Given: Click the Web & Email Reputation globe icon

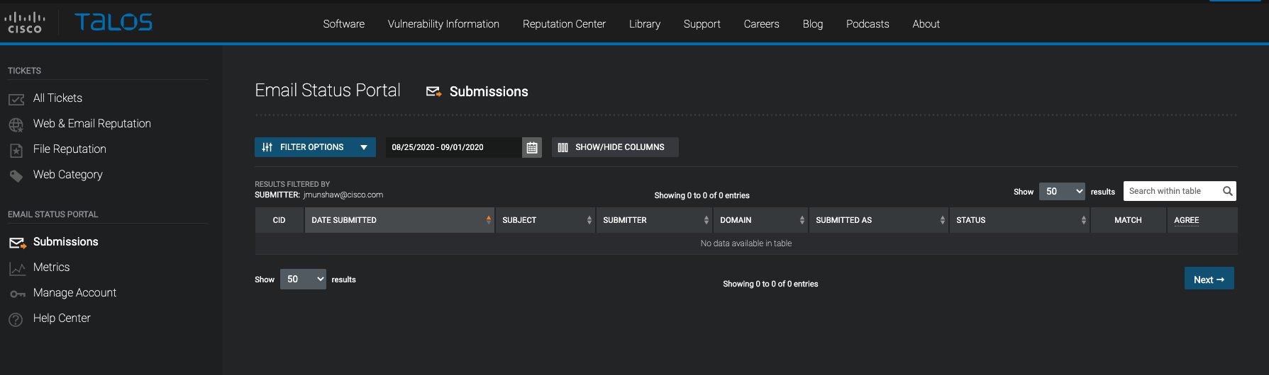Looking at the screenshot, I should point(16,125).
